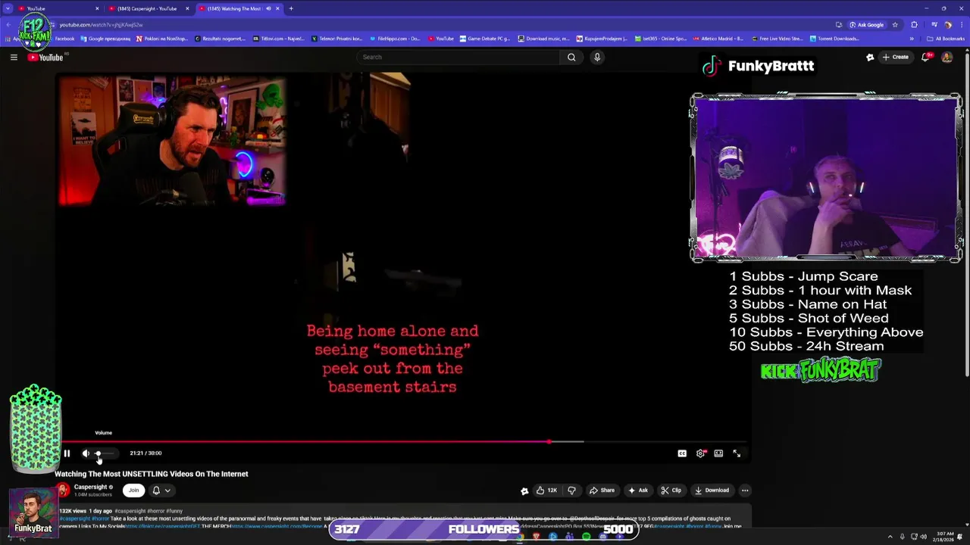Mute the active tab via its audio icon
The height and width of the screenshot is (545, 970).
point(268,8)
